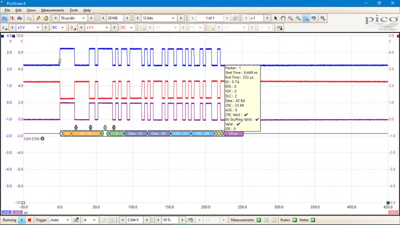Image resolution: width=400 pixels, height=225 pixels.
Task: Open the Measurements menu
Action: point(52,10)
